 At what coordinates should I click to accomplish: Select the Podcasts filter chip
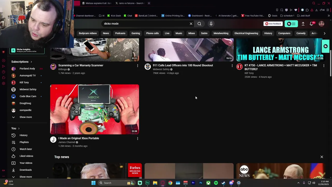[x=120, y=33]
